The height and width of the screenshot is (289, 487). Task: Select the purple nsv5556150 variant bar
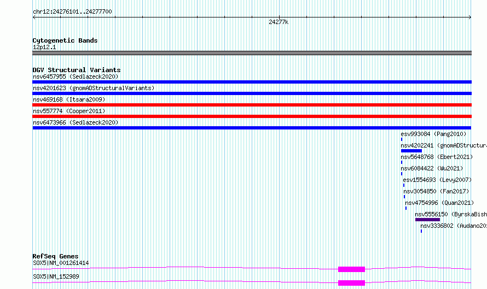click(427, 220)
